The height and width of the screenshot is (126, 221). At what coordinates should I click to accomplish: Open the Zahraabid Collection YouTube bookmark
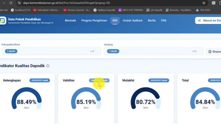point(46,10)
